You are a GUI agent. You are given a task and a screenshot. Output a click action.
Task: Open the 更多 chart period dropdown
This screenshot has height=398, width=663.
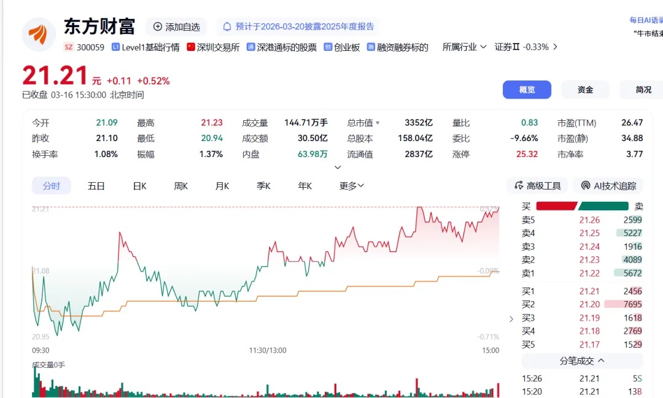352,186
